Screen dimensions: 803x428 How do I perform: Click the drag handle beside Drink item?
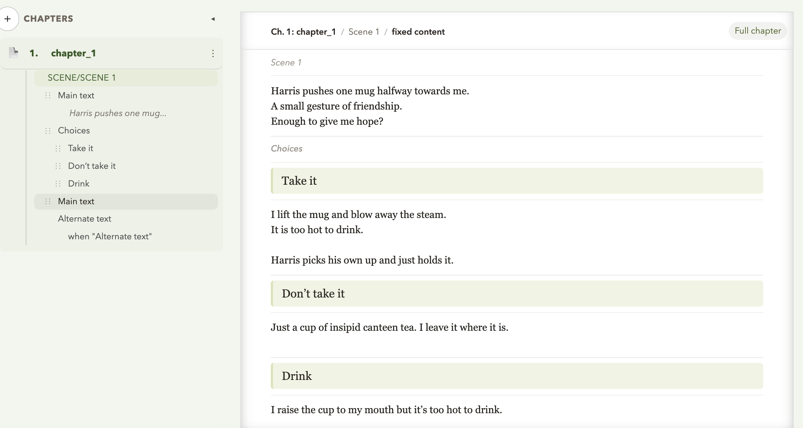point(58,184)
